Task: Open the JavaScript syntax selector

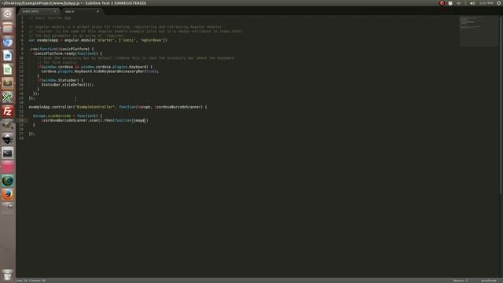Action: pos(489,281)
